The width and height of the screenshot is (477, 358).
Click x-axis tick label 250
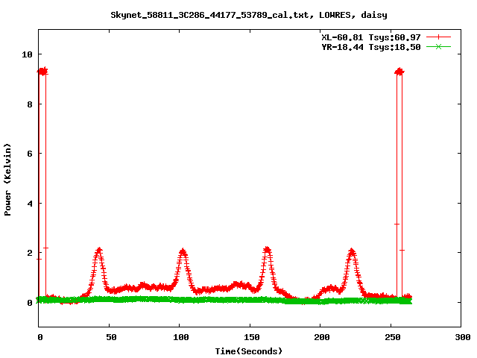tap(393, 337)
